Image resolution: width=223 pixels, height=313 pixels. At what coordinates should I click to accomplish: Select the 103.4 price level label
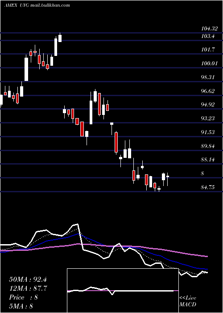207,36
